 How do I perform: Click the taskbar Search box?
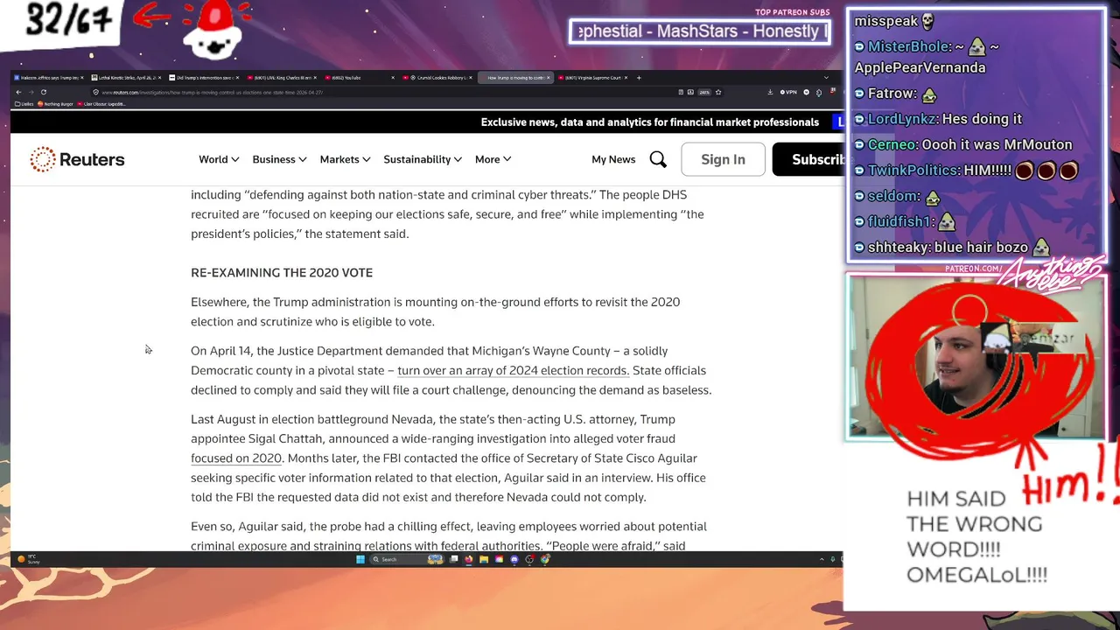click(x=407, y=559)
